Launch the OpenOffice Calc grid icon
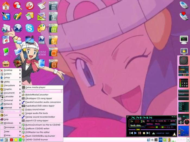Image resolution: width=190 pixels, height=142 pixels. [53, 28]
